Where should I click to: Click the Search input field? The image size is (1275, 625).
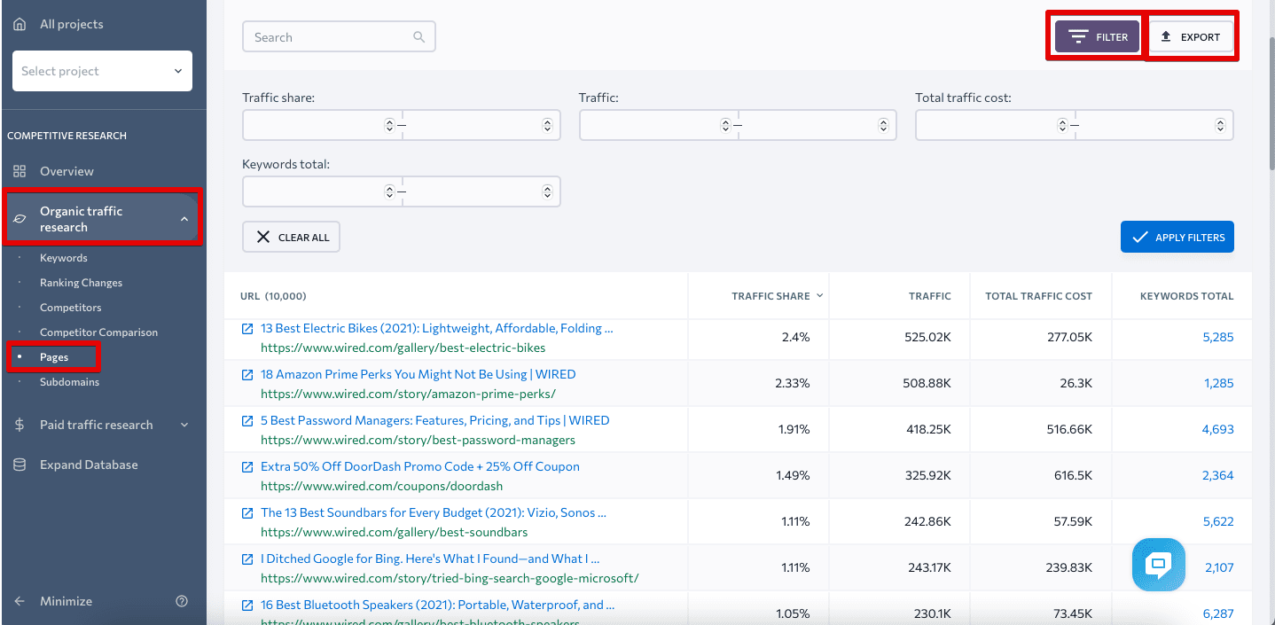pyautogui.click(x=339, y=37)
